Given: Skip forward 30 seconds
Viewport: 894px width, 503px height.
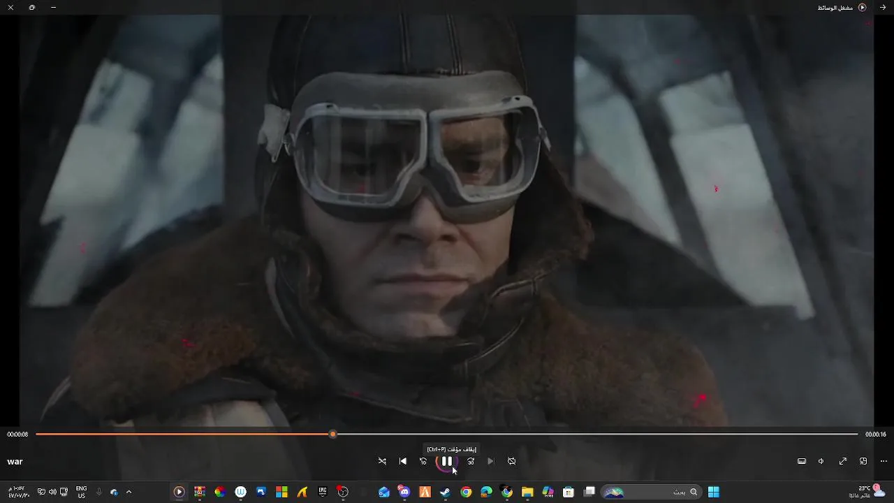Looking at the screenshot, I should pos(471,461).
